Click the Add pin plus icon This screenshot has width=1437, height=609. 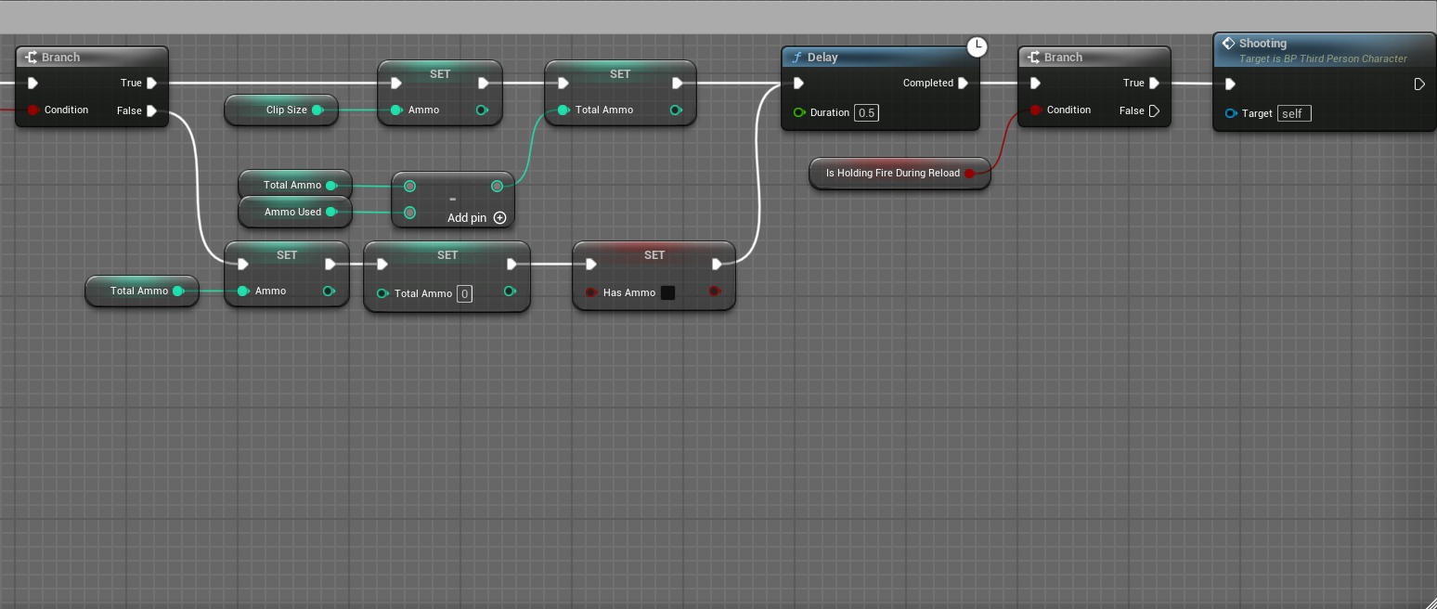[499, 218]
